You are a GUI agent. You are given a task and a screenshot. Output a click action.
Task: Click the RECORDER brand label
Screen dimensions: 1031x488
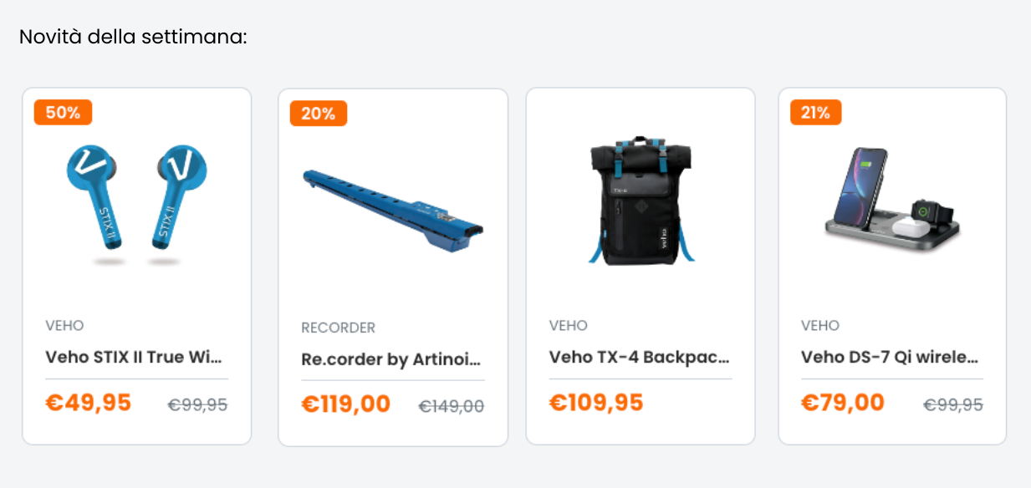(x=339, y=328)
